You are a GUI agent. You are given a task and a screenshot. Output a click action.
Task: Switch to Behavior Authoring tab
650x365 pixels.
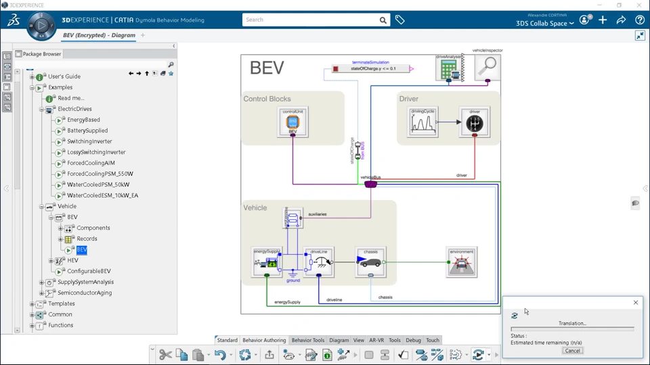click(264, 340)
